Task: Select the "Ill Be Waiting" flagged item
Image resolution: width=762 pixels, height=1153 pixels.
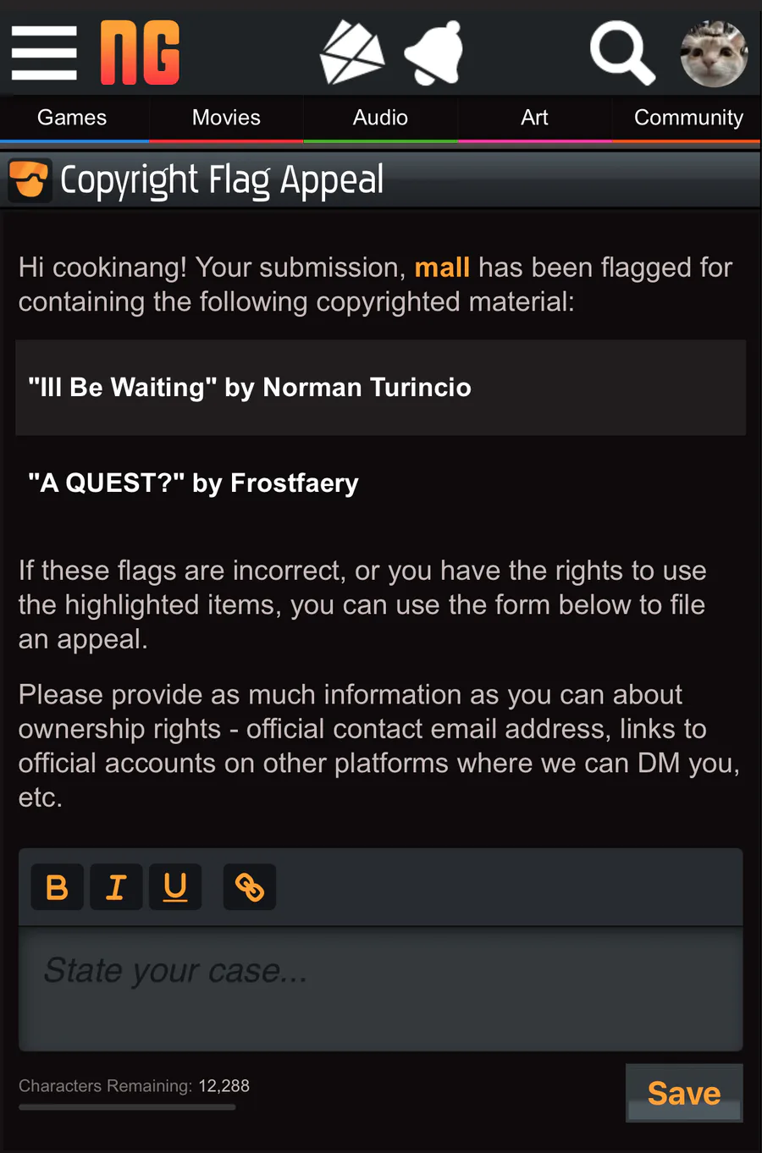Action: tap(380, 388)
